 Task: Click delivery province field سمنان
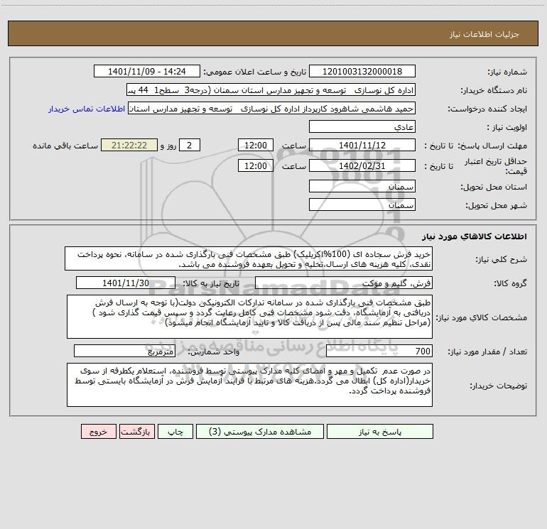pos(362,187)
